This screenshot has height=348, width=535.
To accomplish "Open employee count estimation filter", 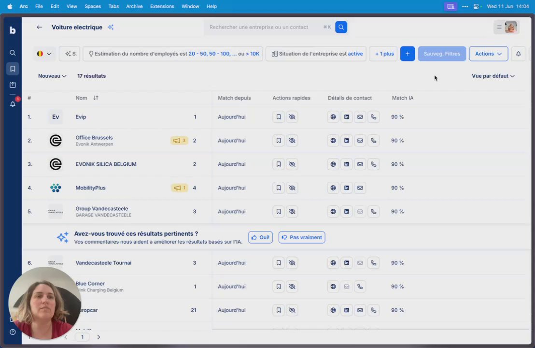I will [x=173, y=54].
